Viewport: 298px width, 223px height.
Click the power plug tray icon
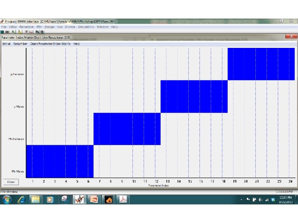(254, 199)
